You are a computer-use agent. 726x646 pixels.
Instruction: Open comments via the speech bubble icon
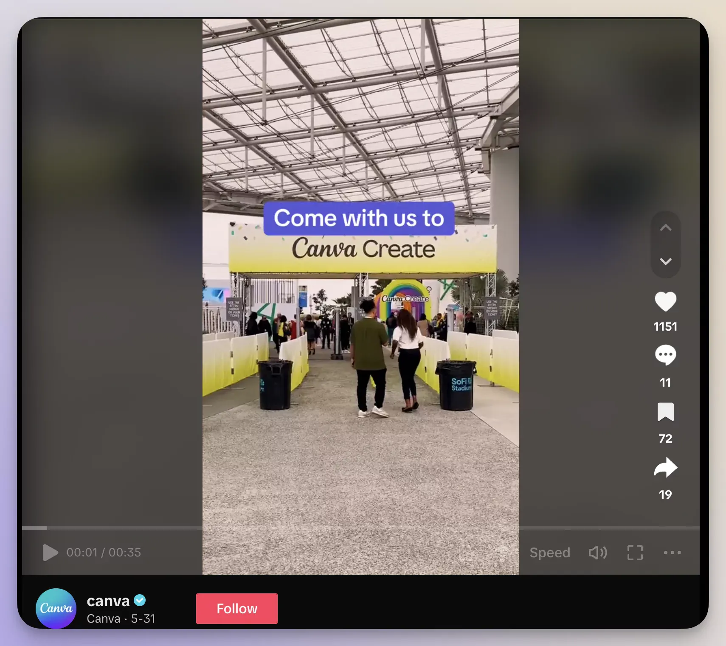tap(665, 355)
